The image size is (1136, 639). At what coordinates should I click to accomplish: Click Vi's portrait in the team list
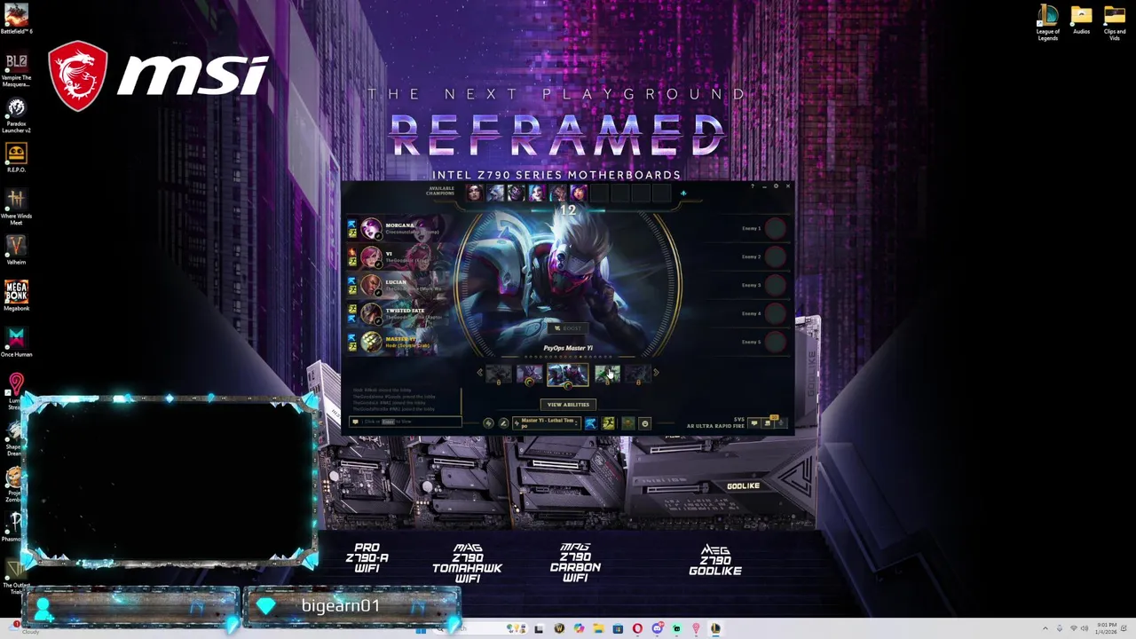click(x=371, y=256)
